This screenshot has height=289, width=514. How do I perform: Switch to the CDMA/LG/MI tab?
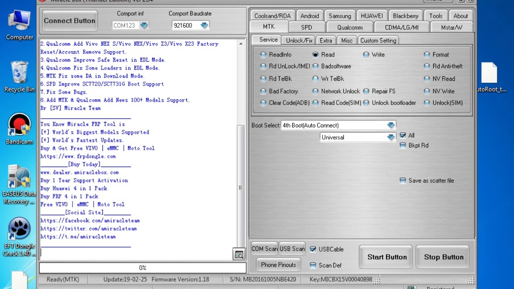click(402, 27)
